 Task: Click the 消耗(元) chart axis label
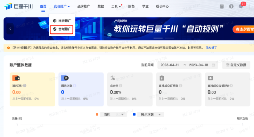17,118
